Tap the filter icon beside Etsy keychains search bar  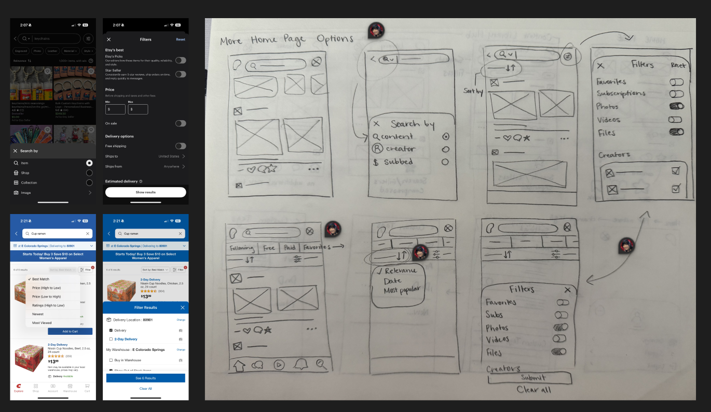[87, 39]
